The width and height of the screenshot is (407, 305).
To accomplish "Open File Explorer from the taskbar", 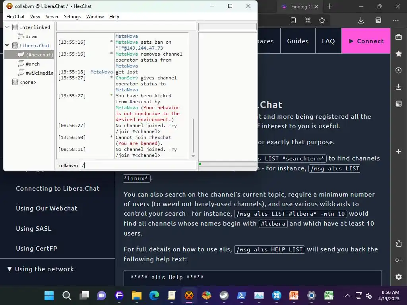I will pyautogui.click(x=137, y=295).
